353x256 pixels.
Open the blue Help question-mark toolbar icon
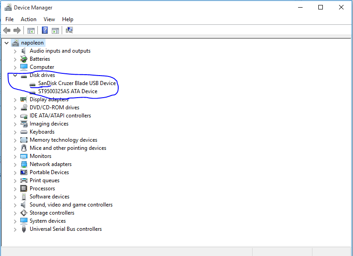45,30
